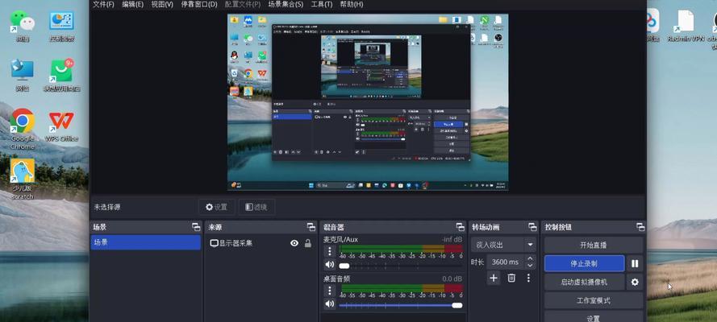
Task: Click the 未选择源 status label
Action: click(x=107, y=207)
